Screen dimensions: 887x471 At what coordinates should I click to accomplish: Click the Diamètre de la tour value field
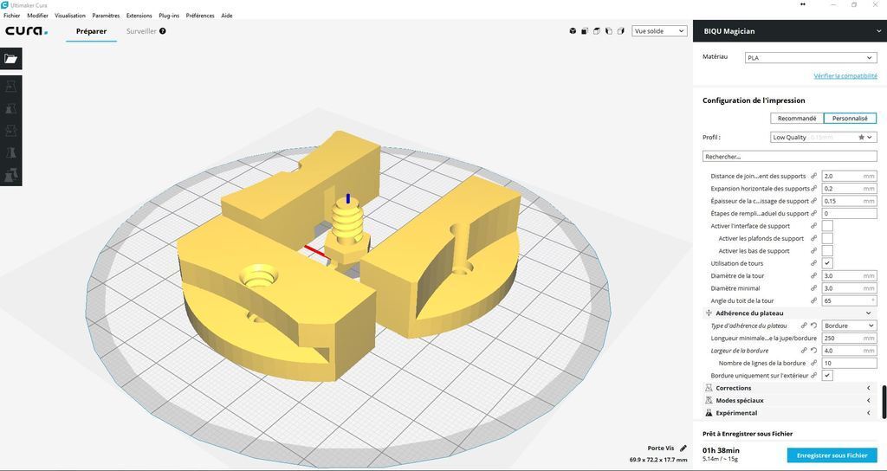(849, 275)
